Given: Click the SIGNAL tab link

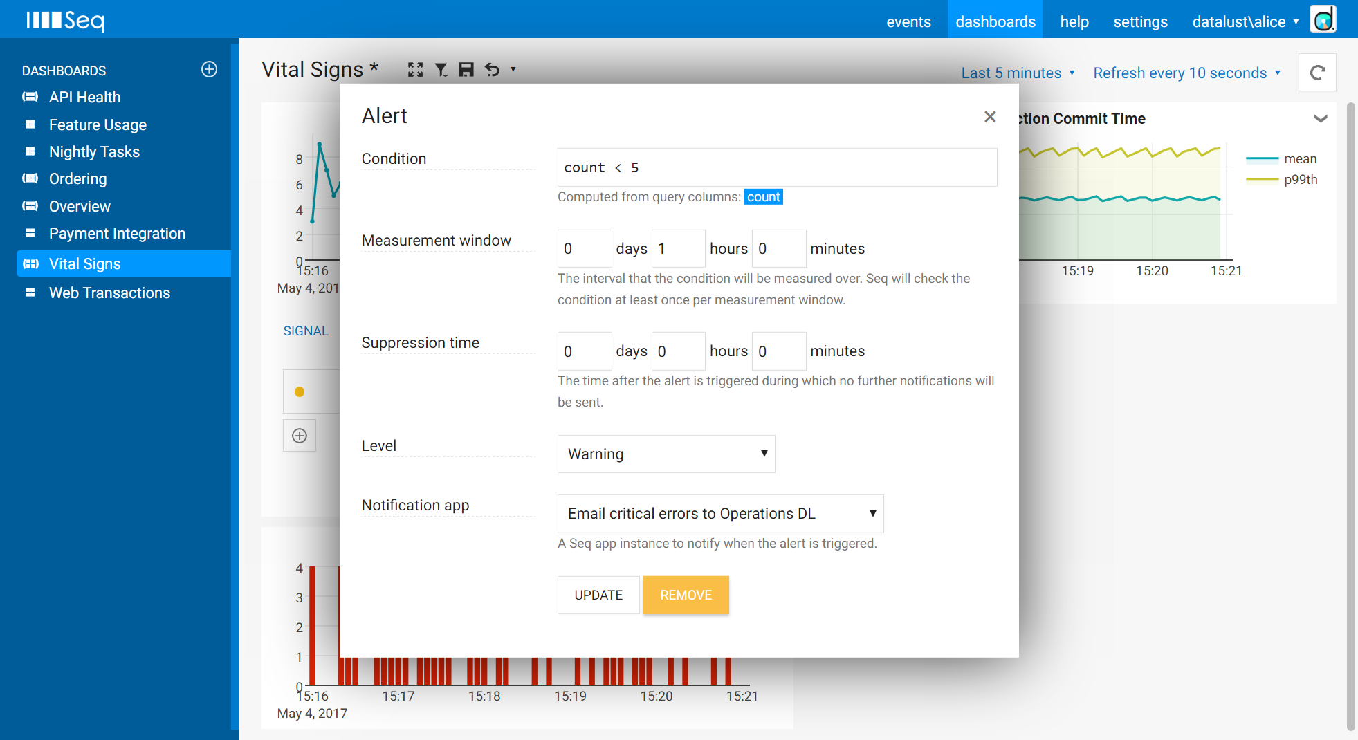Looking at the screenshot, I should coord(306,331).
